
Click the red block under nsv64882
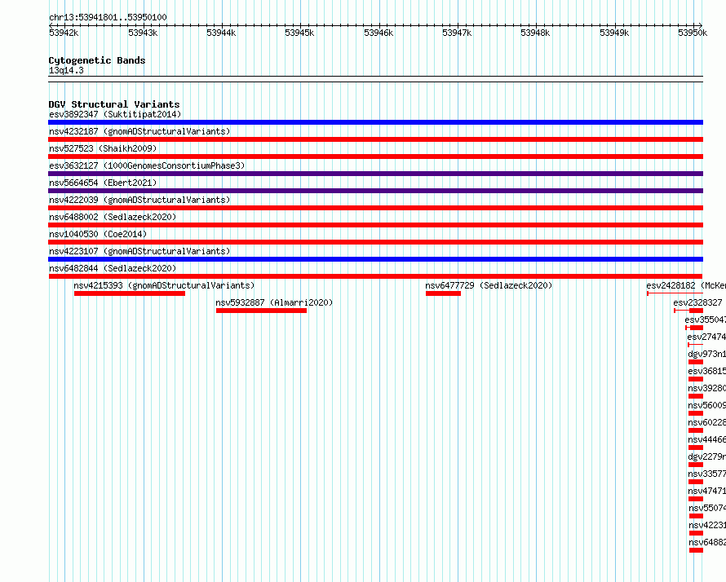pyautogui.click(x=696, y=550)
